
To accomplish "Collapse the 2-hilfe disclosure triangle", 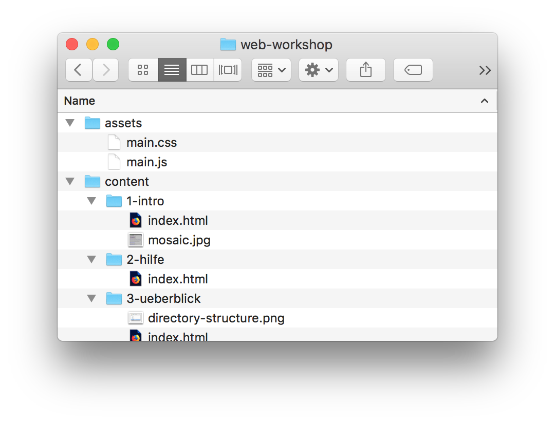I will coord(91,260).
